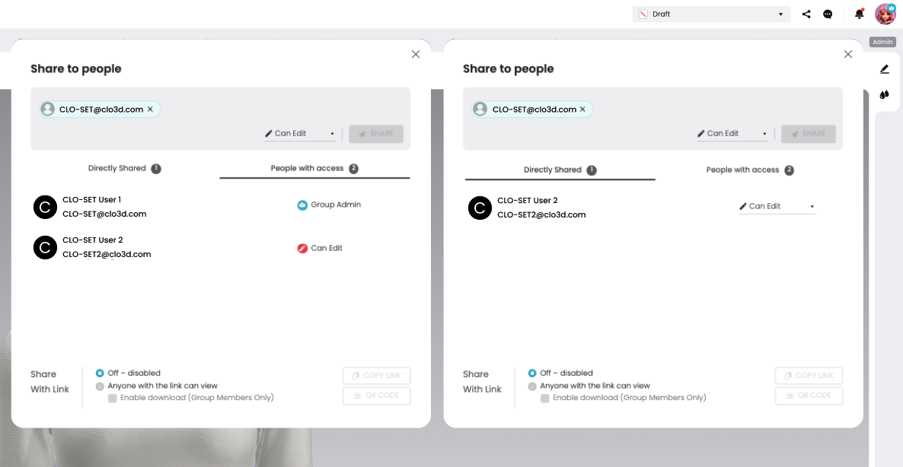The image size is (903, 467).
Task: Close the left Share to people dialog
Action: (x=416, y=54)
